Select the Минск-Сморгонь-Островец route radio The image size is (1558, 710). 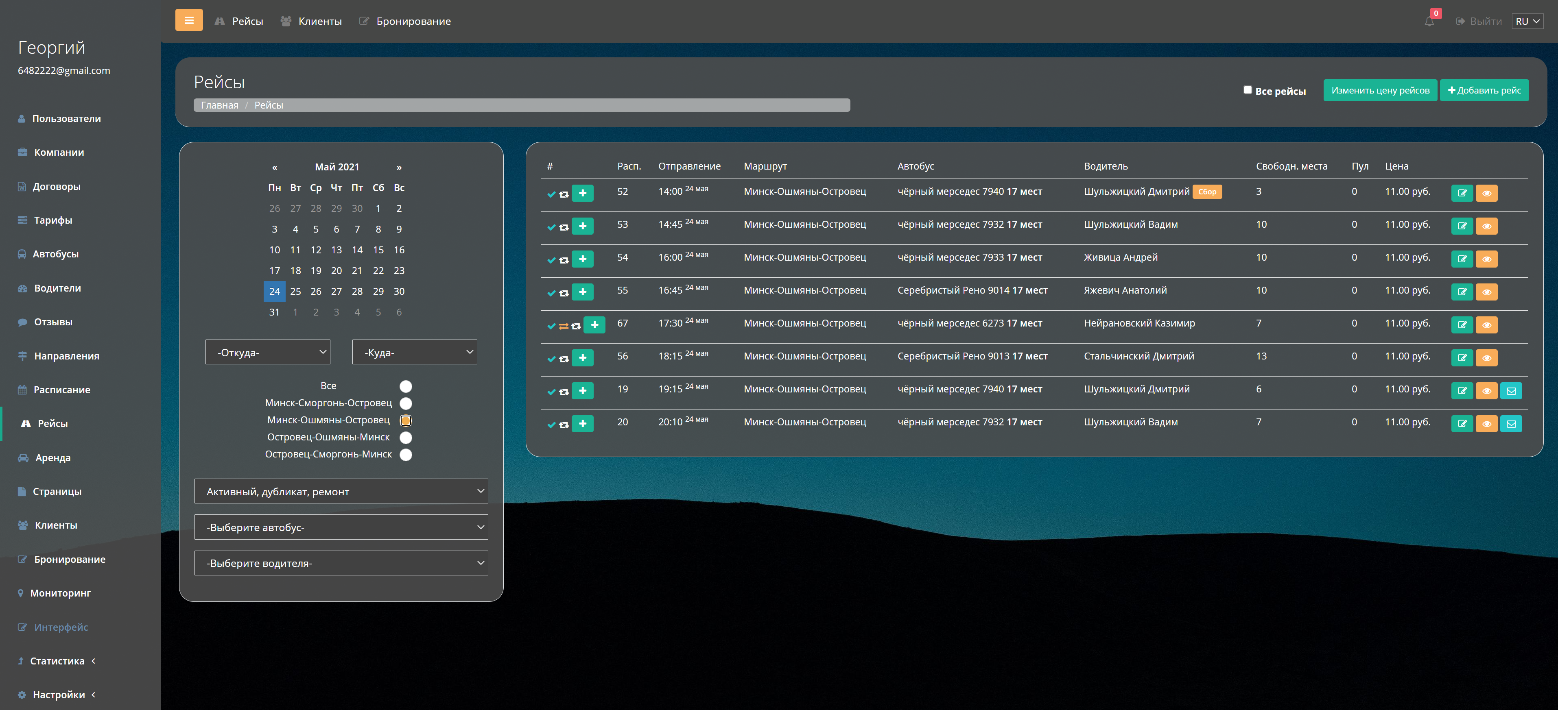tap(406, 403)
